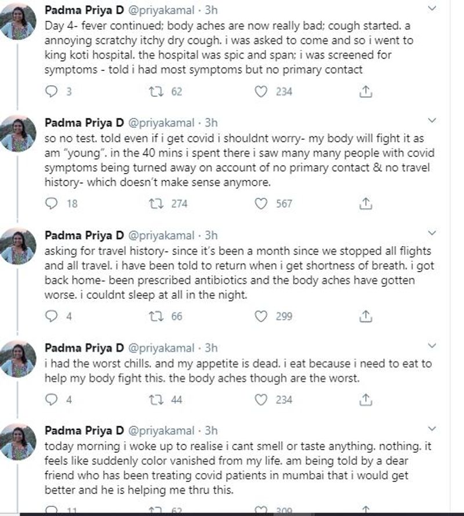
Task: Like the 'asking for travel history' tweet
Action: click(262, 316)
